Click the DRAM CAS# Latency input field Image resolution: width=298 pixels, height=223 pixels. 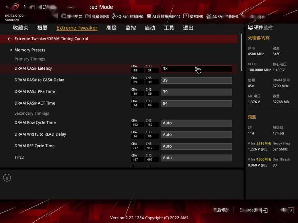[196, 69]
